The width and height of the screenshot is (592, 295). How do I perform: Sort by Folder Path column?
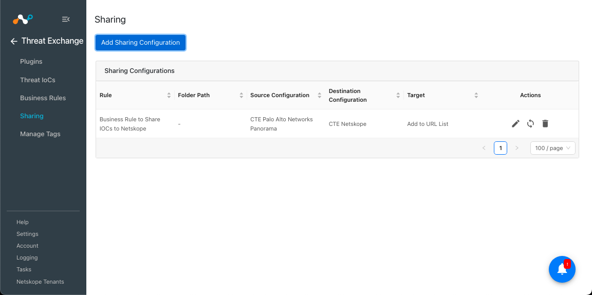pyautogui.click(x=241, y=95)
